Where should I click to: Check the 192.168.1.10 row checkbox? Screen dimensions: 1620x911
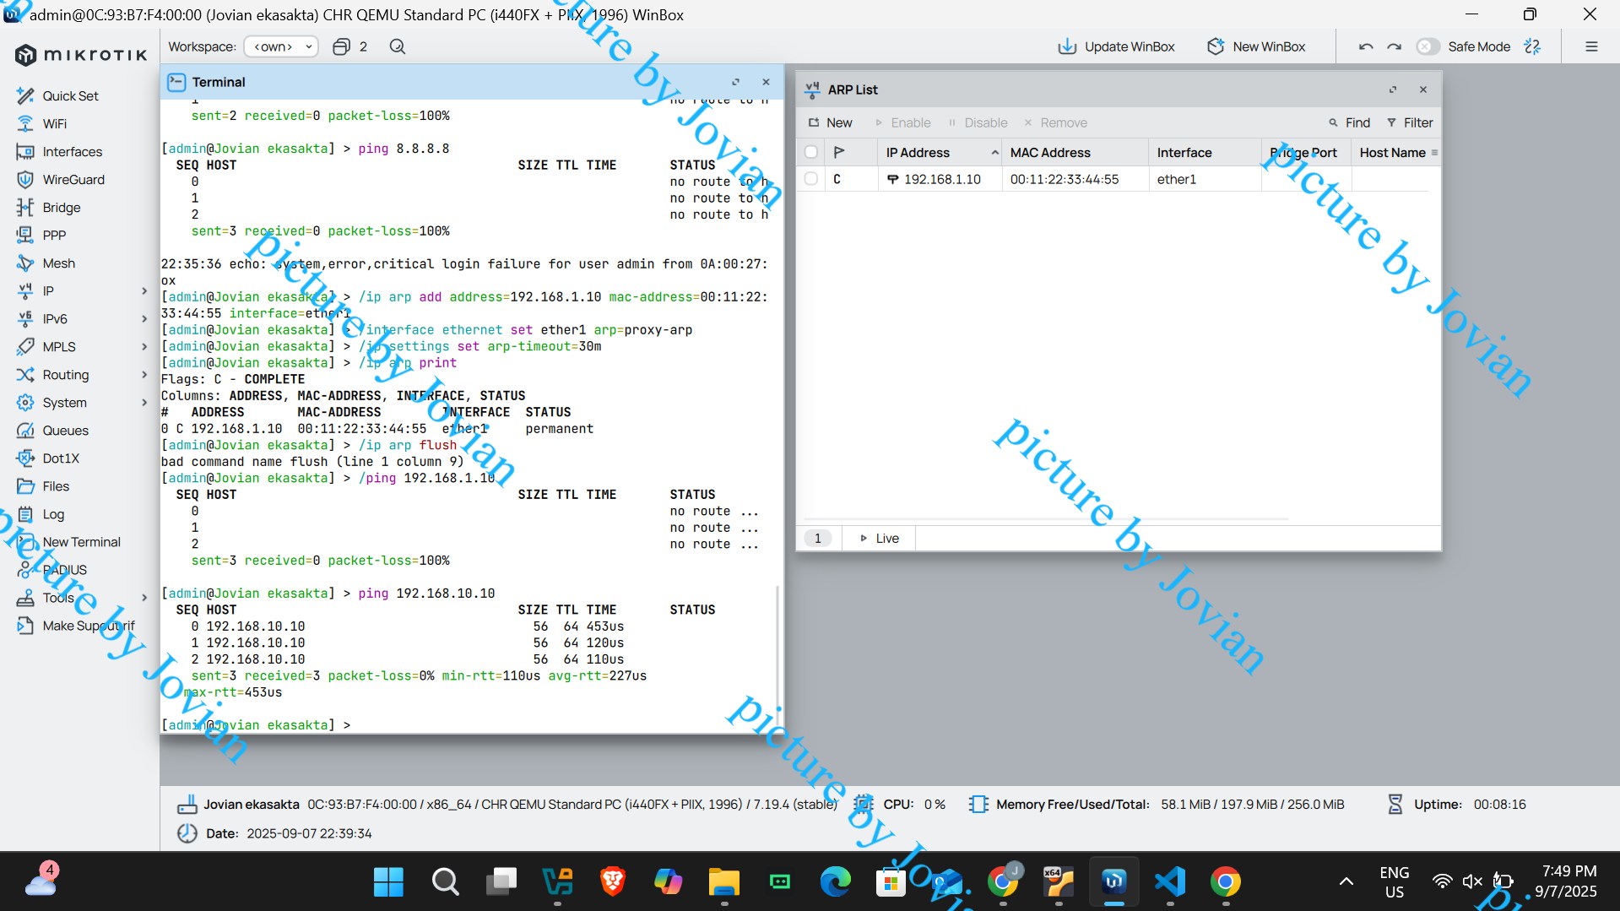[811, 179]
